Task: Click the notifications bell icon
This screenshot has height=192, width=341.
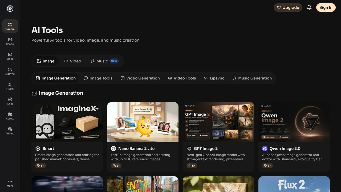Action: click(309, 7)
